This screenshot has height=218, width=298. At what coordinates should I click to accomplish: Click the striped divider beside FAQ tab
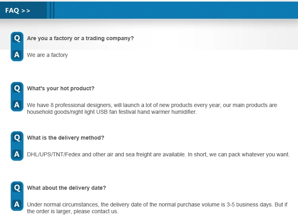[x=50, y=10]
